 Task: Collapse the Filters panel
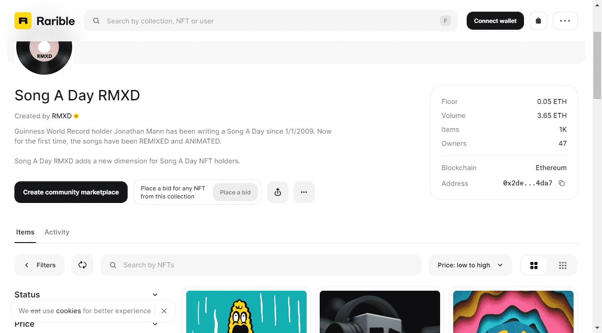pos(40,265)
